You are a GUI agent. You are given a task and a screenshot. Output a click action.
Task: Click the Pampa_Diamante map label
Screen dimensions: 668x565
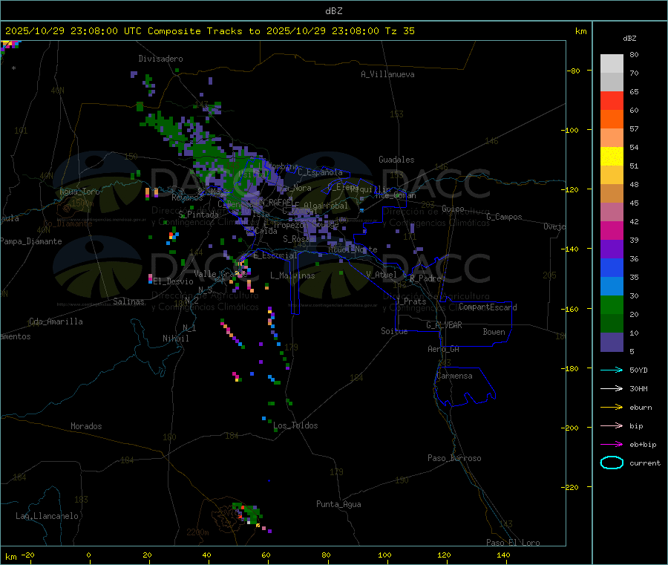click(x=31, y=241)
